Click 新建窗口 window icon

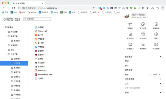(x=130, y=44)
